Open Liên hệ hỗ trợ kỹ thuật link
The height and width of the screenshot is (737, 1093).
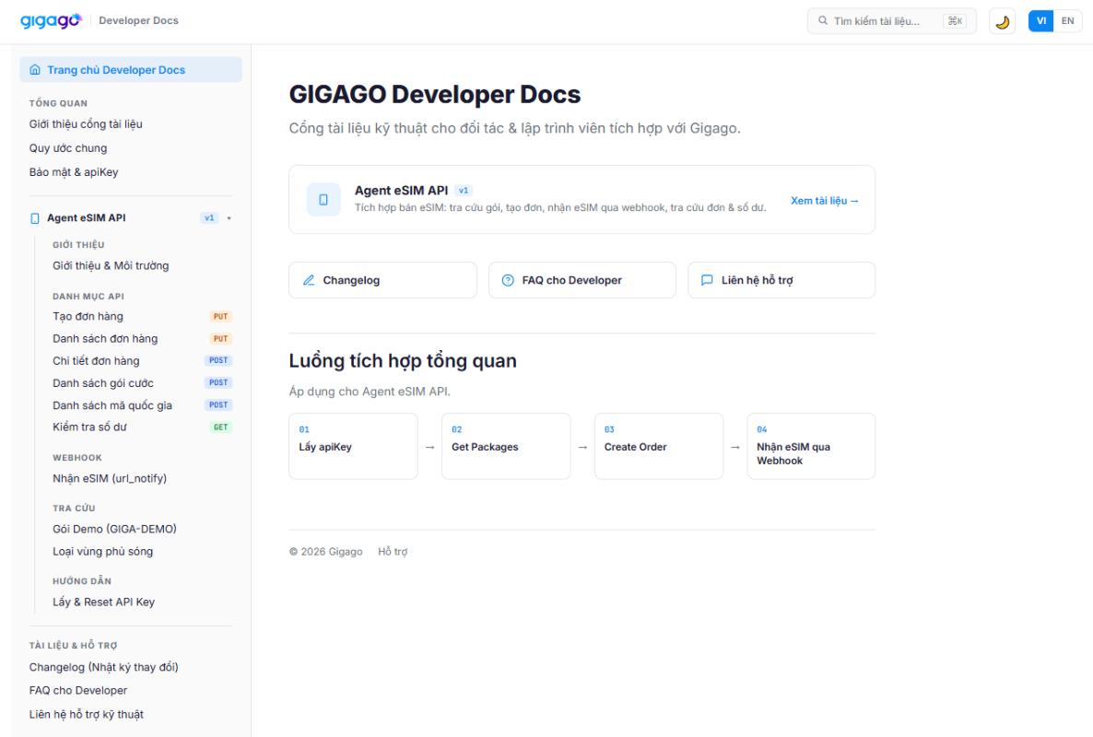[x=87, y=714]
